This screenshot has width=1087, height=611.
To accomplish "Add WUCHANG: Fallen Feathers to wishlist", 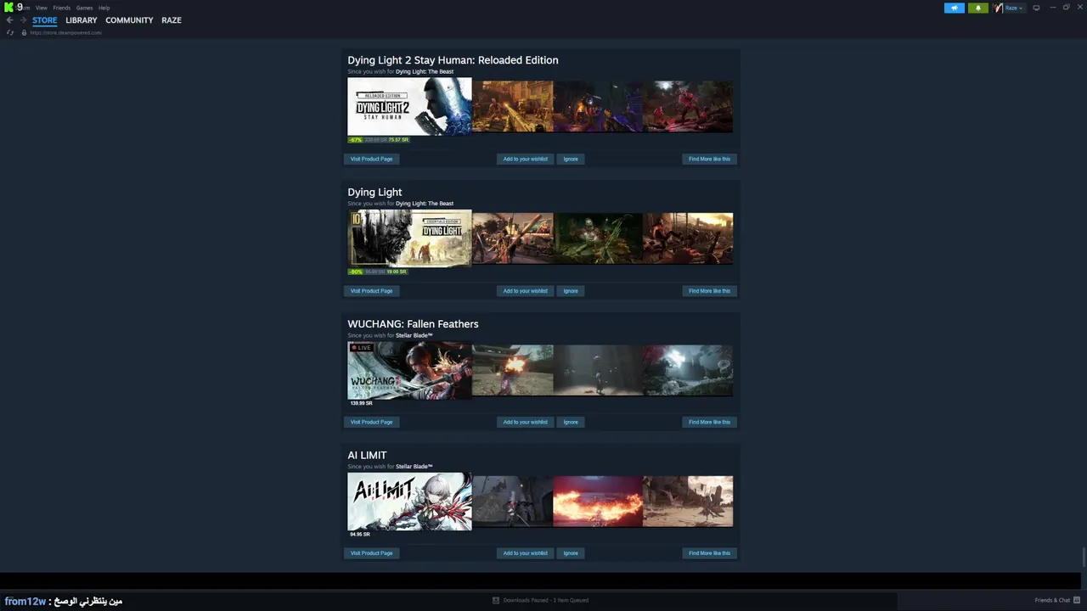I will tap(526, 422).
